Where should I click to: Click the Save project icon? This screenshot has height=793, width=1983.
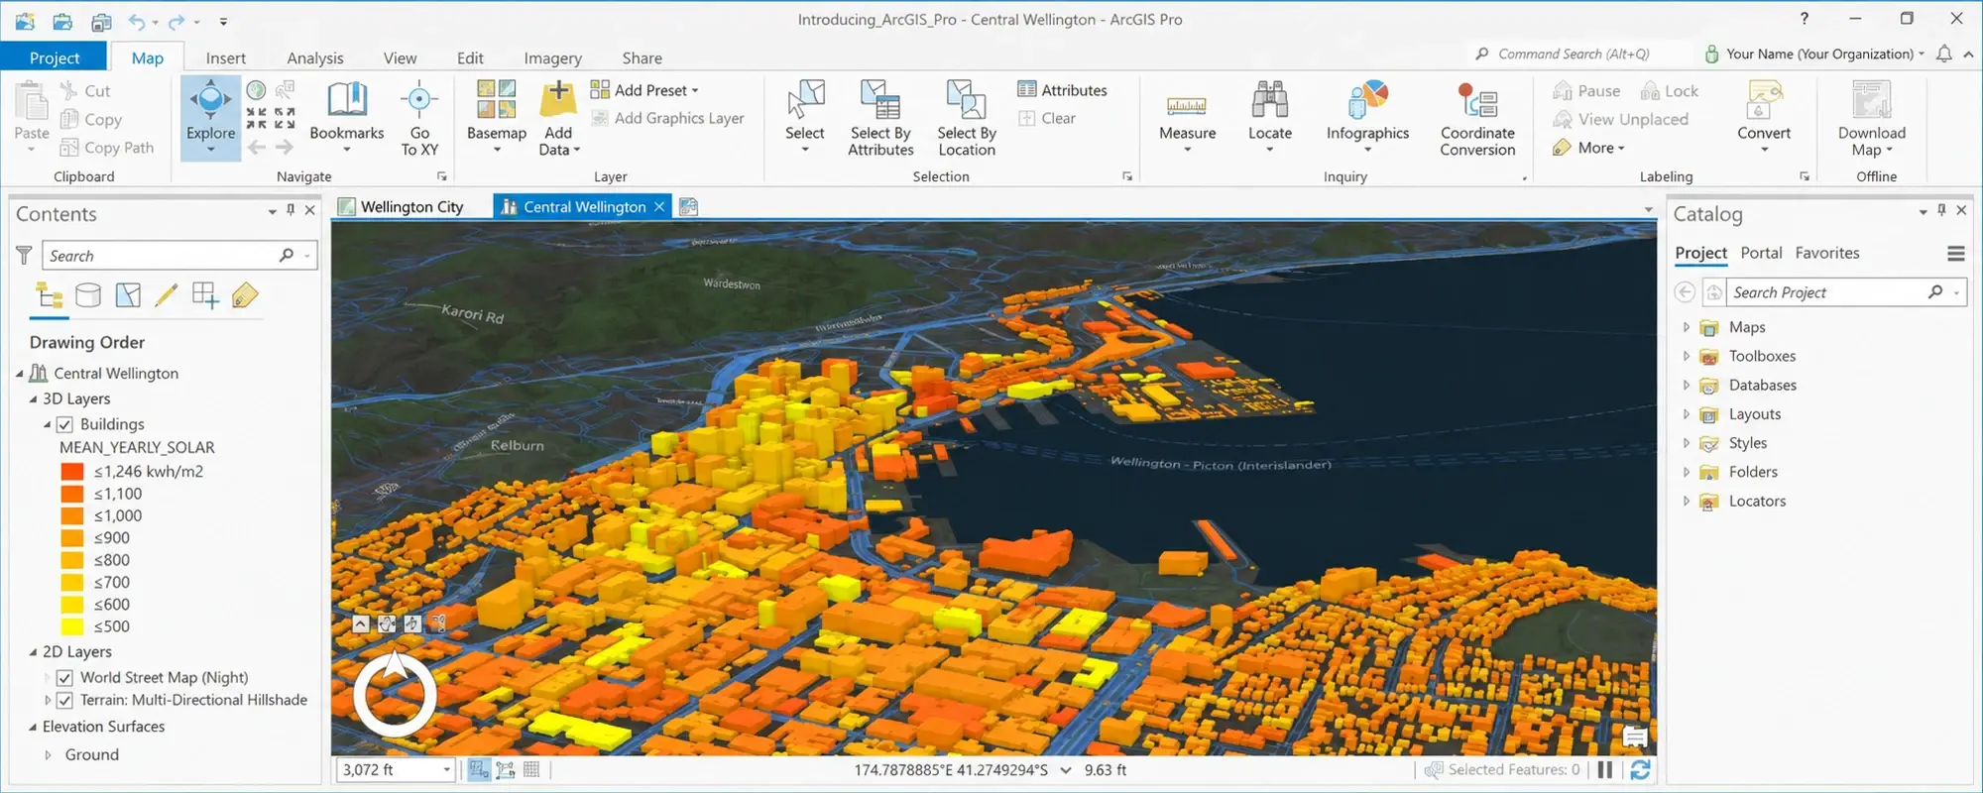coord(100,21)
